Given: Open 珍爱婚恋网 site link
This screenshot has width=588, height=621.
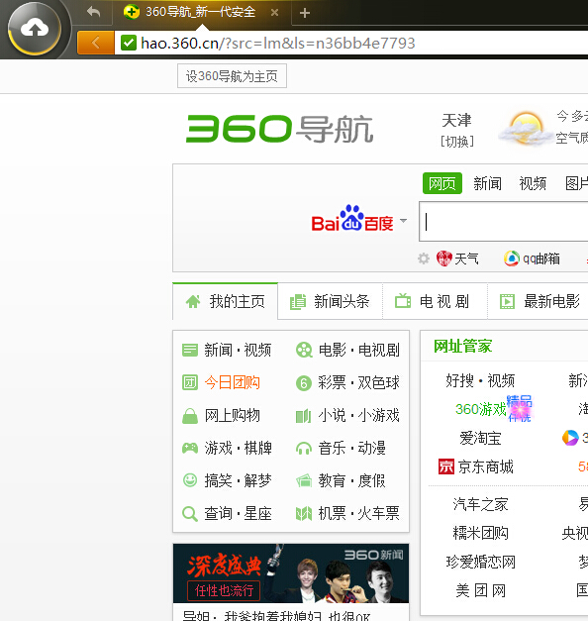Looking at the screenshot, I should click(480, 562).
